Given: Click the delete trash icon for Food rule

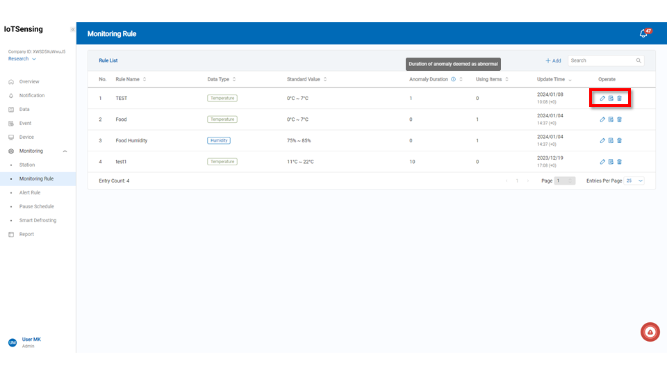Looking at the screenshot, I should point(619,119).
